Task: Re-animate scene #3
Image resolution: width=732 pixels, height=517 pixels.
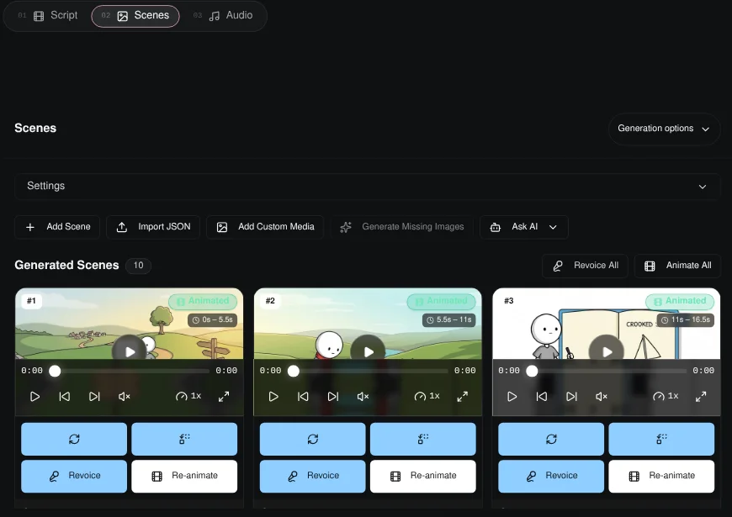Action: (661, 477)
